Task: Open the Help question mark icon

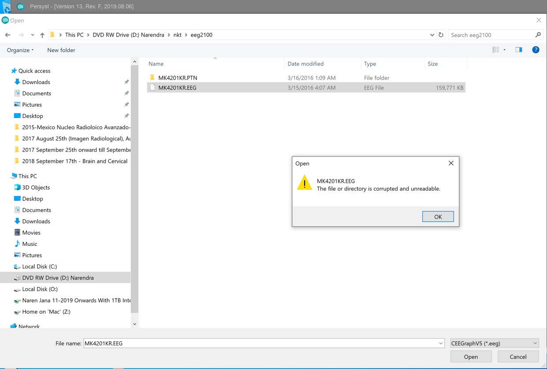Action: pos(536,50)
